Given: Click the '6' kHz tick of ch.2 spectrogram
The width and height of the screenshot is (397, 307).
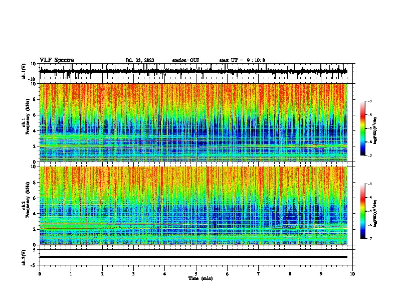Looking at the screenshot, I should tap(35, 198).
